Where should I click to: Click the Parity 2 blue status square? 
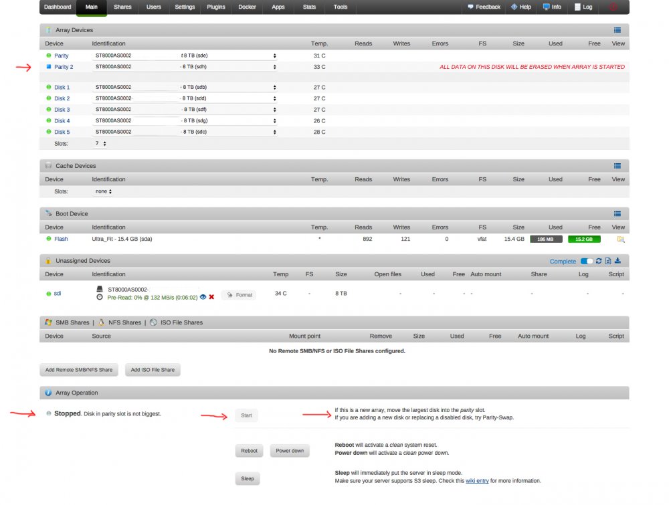49,66
